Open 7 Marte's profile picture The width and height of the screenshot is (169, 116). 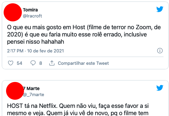(x=15, y=91)
